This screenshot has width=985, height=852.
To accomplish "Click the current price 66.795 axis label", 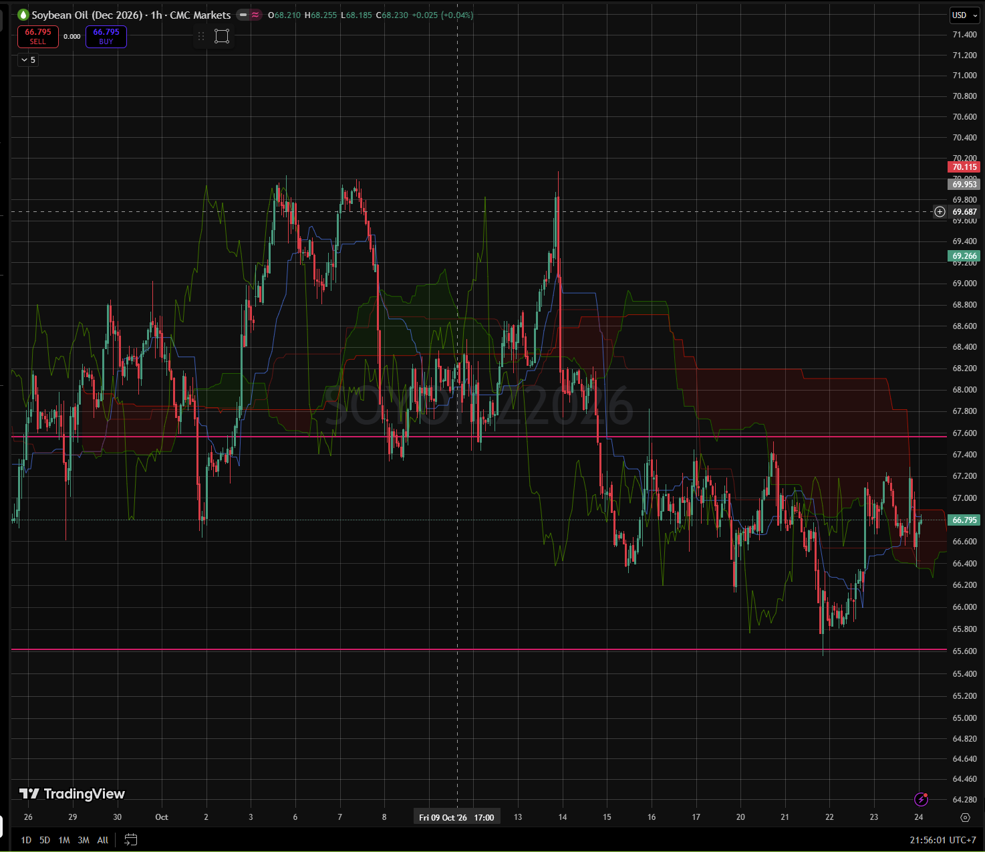I will pyautogui.click(x=964, y=520).
